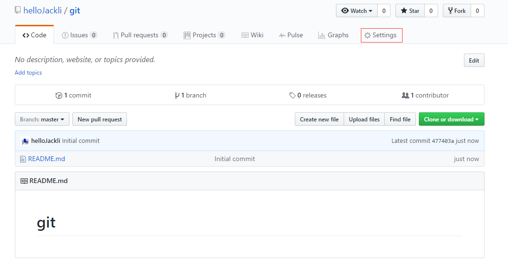508x260 pixels.
Task: Click New pull request
Action: pyautogui.click(x=100, y=119)
